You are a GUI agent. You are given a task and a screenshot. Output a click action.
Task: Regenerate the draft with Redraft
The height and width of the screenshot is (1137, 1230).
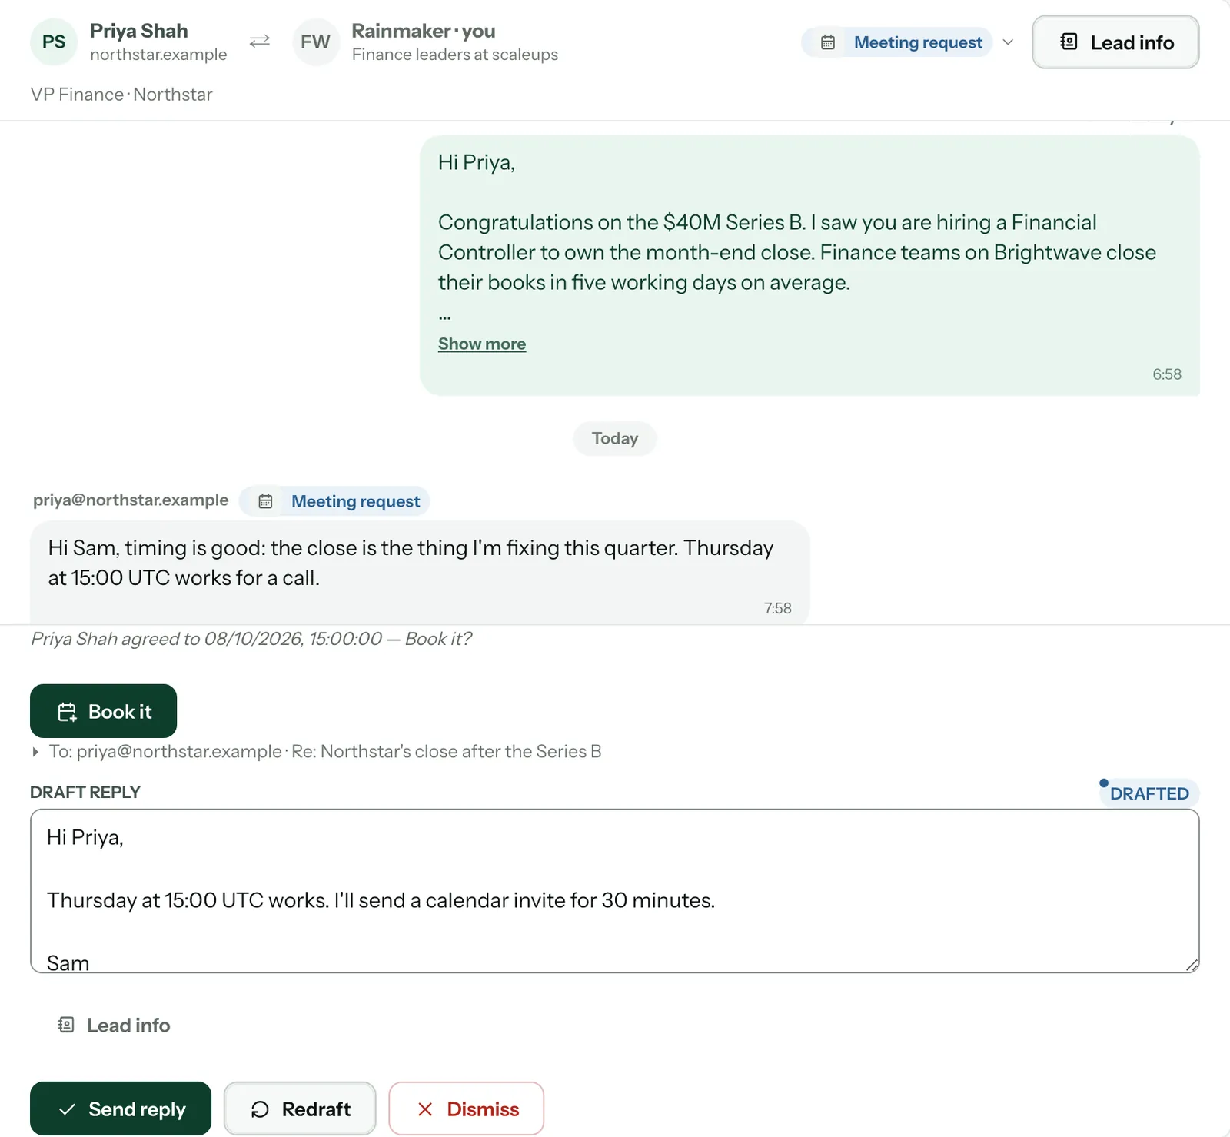click(x=300, y=1109)
